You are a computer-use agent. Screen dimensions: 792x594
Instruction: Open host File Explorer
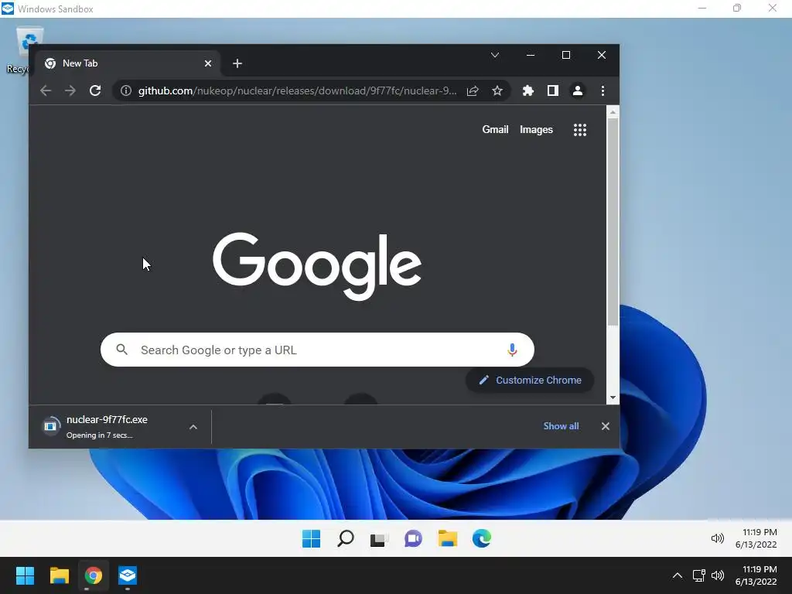coord(59,575)
